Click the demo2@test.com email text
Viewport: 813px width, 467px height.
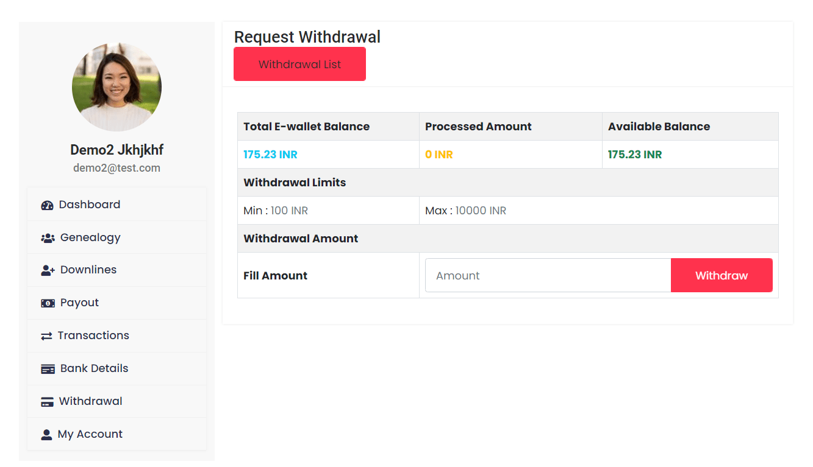[116, 168]
